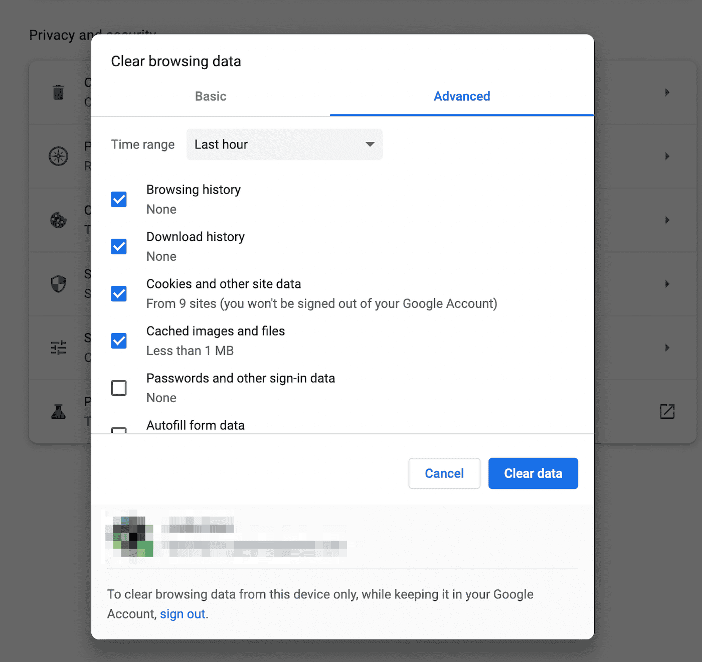
Task: Click the trash icon for Clear browsing data
Action: pyautogui.click(x=59, y=92)
